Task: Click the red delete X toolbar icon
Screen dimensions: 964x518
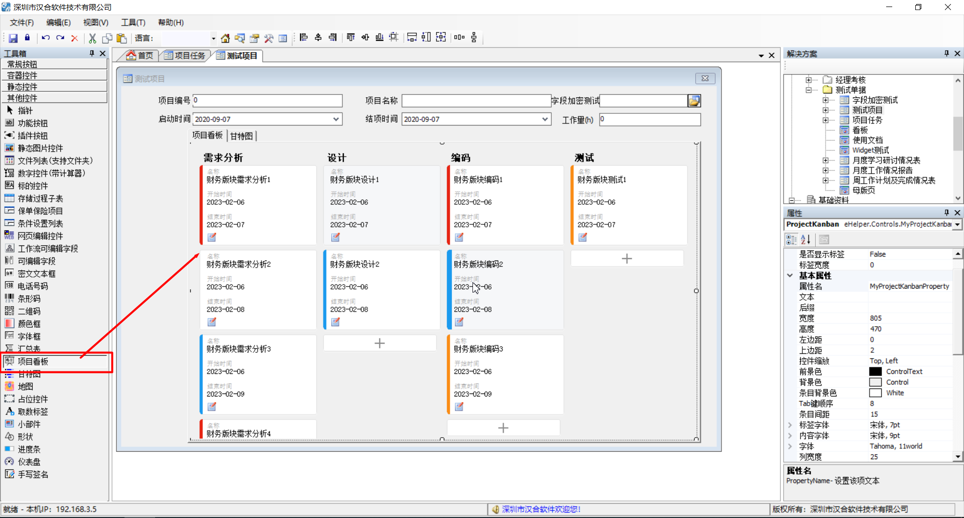Action: pyautogui.click(x=74, y=38)
